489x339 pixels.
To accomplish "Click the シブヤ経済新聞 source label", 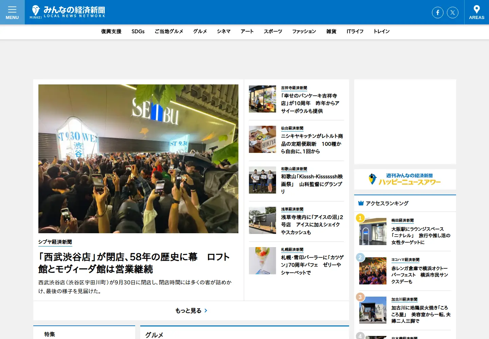I will pos(55,242).
